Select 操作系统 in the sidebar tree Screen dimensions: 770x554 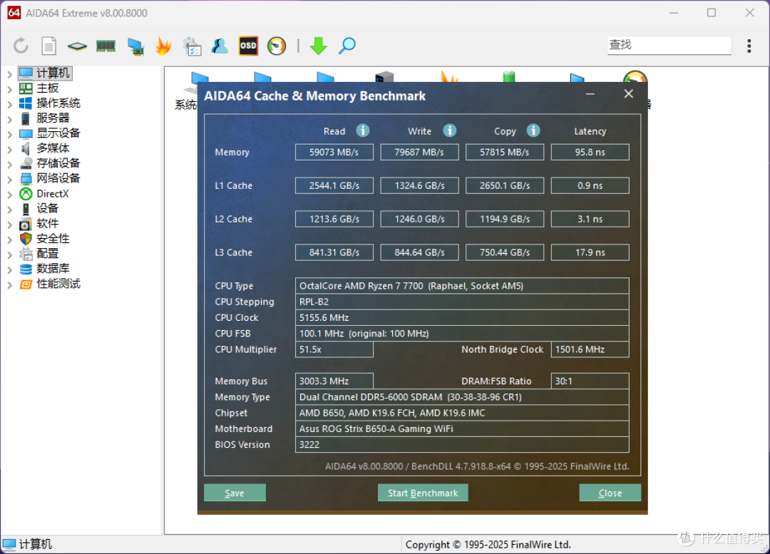(58, 103)
